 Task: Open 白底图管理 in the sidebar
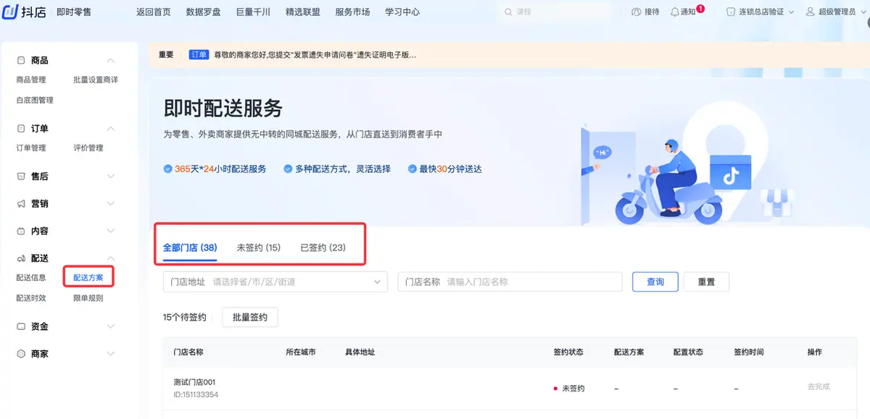coord(35,101)
